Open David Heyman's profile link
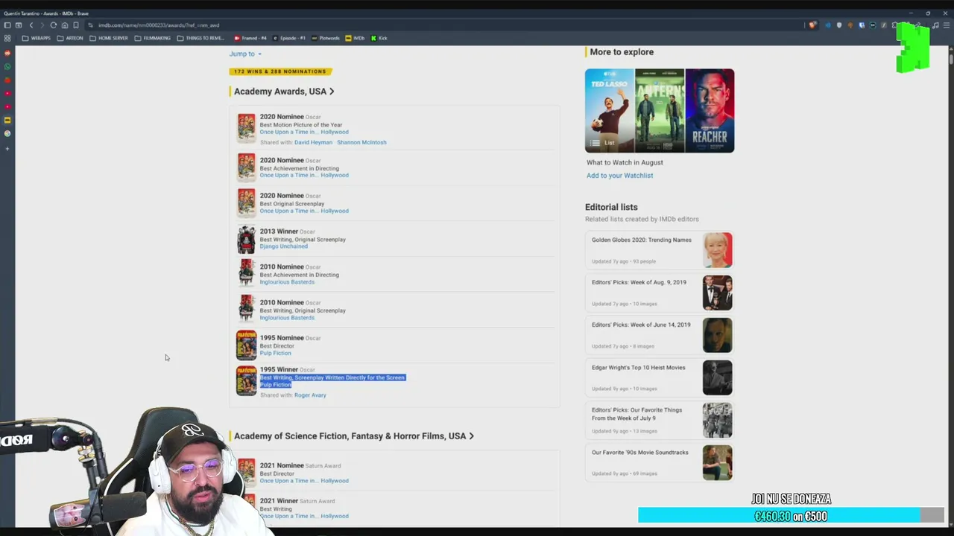This screenshot has height=536, width=954. 313,142
